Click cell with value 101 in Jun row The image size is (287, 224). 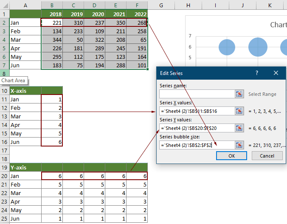coord(137,65)
